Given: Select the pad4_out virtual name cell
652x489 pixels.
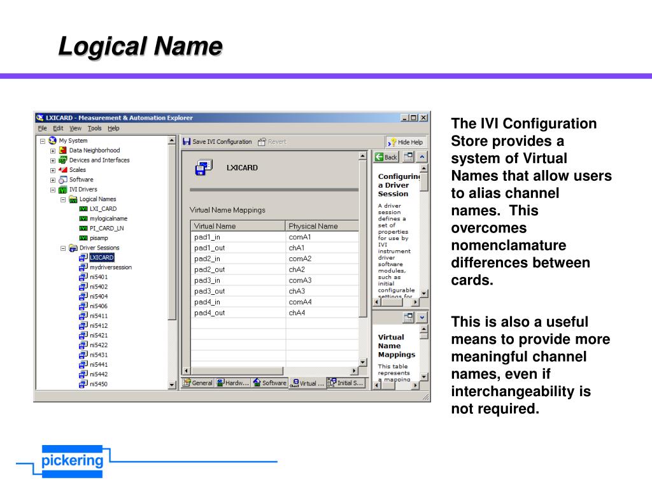Looking at the screenshot, I should coord(238,313).
